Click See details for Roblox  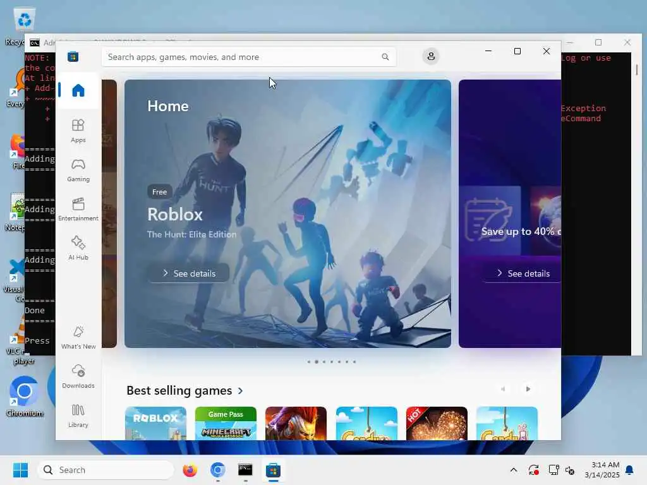click(x=188, y=273)
